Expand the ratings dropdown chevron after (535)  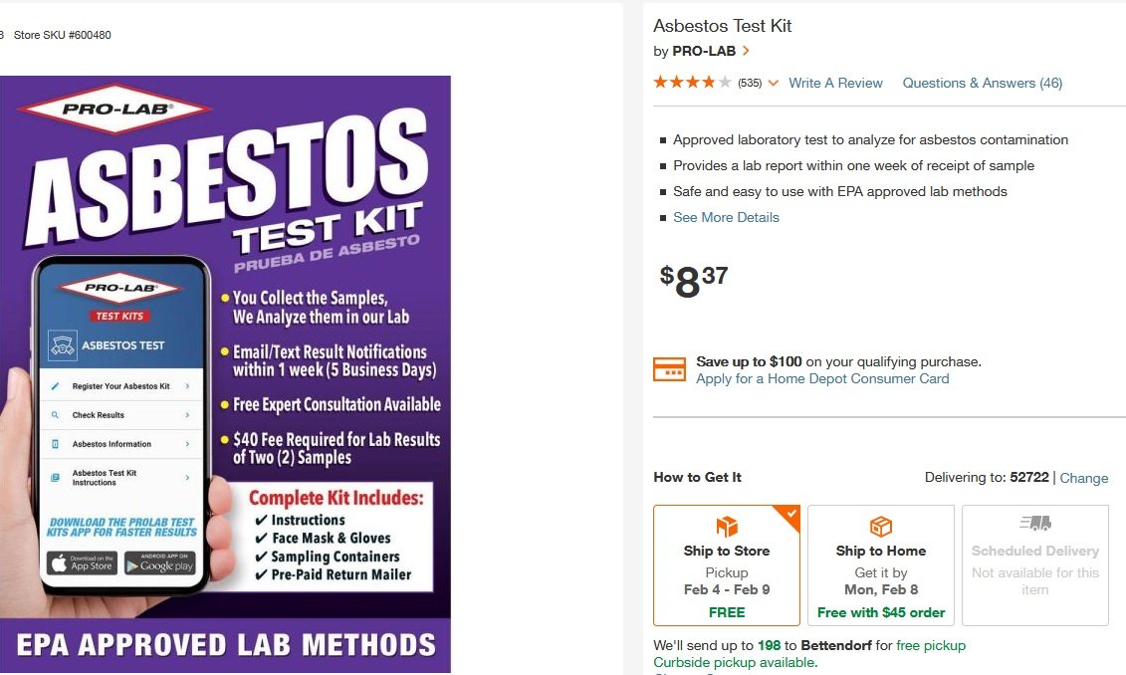pos(774,84)
